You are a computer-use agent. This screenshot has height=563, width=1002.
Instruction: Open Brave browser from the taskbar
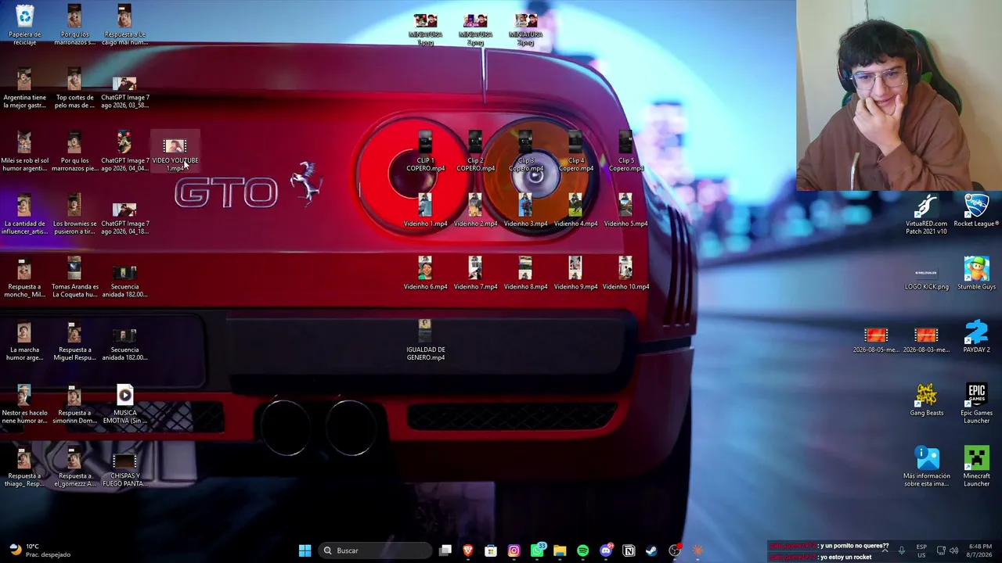[468, 550]
